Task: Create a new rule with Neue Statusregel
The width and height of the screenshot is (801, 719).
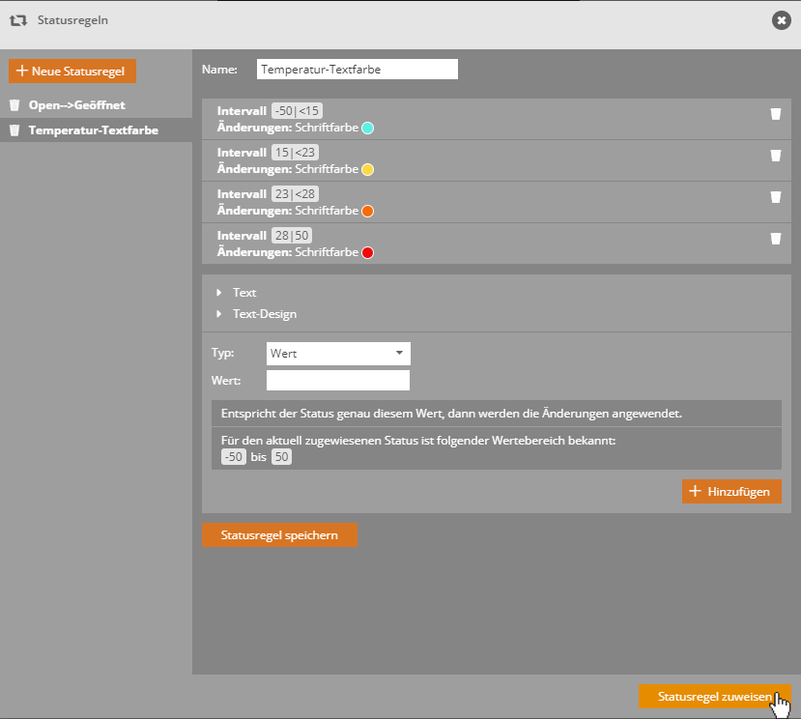Action: [x=72, y=72]
